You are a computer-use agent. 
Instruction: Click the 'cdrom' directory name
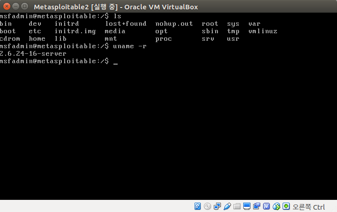click(x=10, y=39)
